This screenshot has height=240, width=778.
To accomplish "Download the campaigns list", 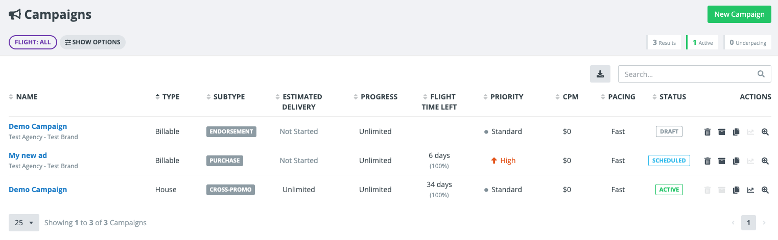I will (600, 74).
